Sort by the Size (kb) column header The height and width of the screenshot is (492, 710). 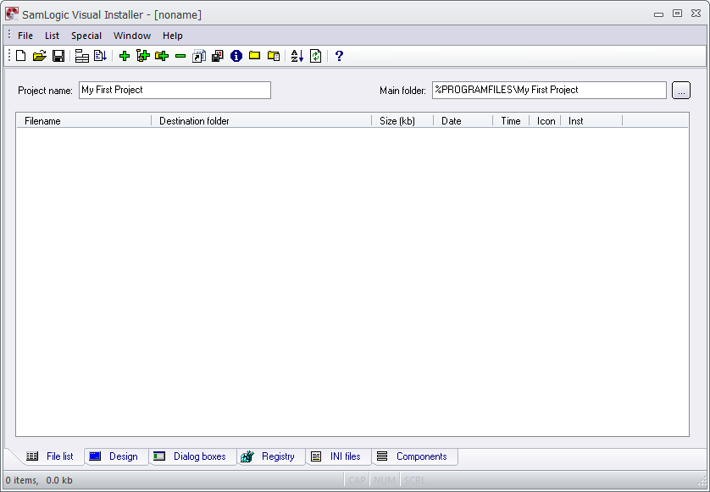[402, 121]
